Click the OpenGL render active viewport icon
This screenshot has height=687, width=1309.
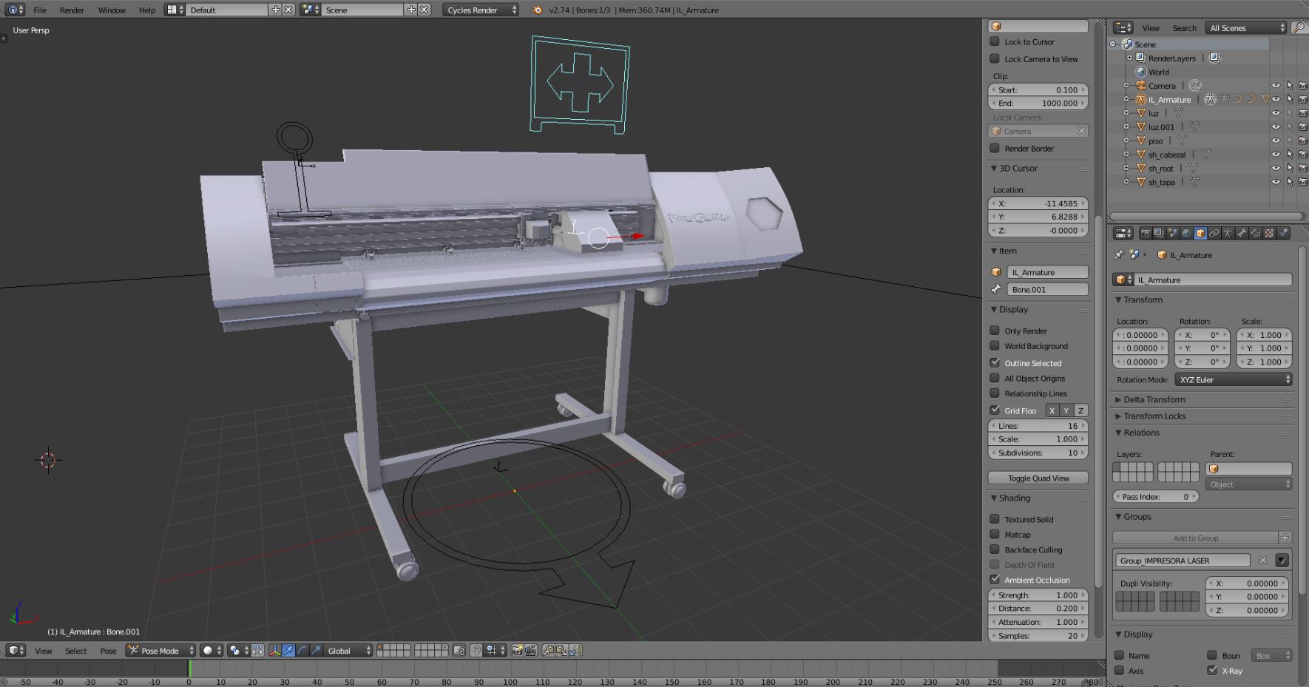[517, 651]
